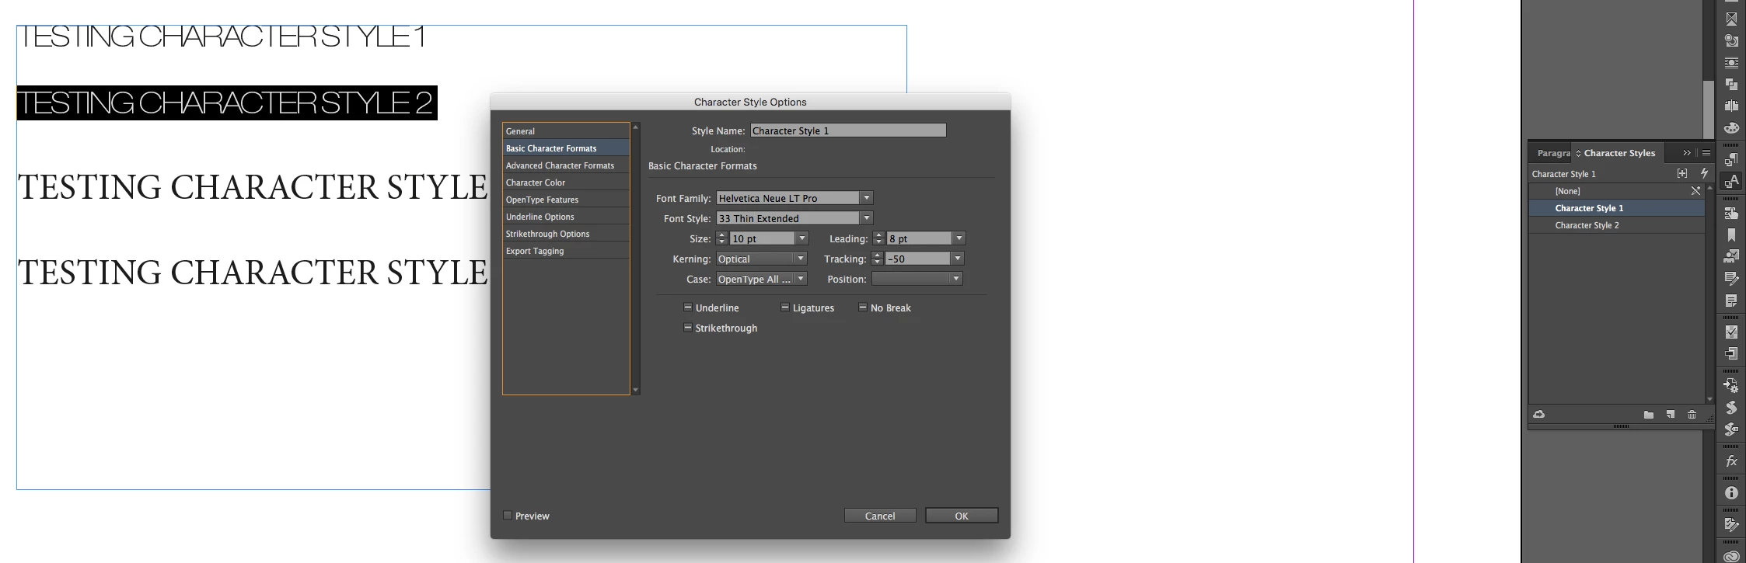Open the checkmark box dock icon
This screenshot has width=1746, height=563.
[x=1731, y=332]
